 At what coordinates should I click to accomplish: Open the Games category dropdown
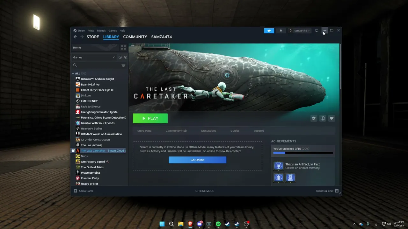pyautogui.click(x=94, y=57)
